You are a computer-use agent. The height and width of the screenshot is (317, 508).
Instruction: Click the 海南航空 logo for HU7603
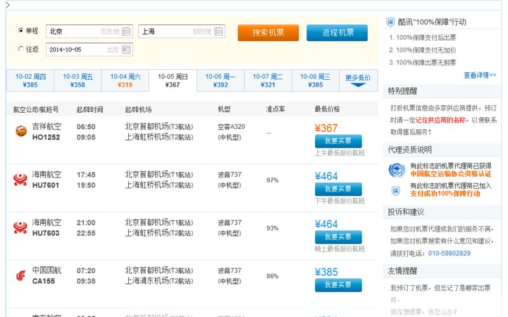(x=20, y=228)
